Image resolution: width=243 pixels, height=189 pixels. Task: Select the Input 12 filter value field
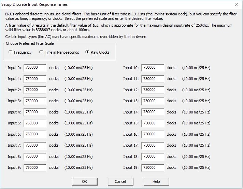pos(153,90)
